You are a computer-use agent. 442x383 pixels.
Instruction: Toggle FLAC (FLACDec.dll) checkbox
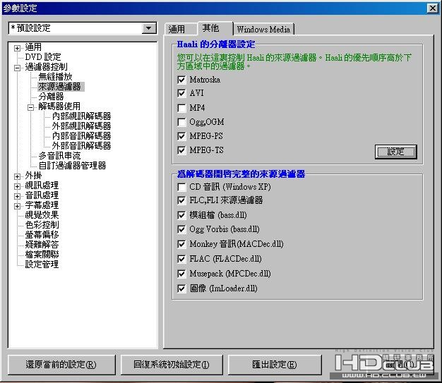181,259
